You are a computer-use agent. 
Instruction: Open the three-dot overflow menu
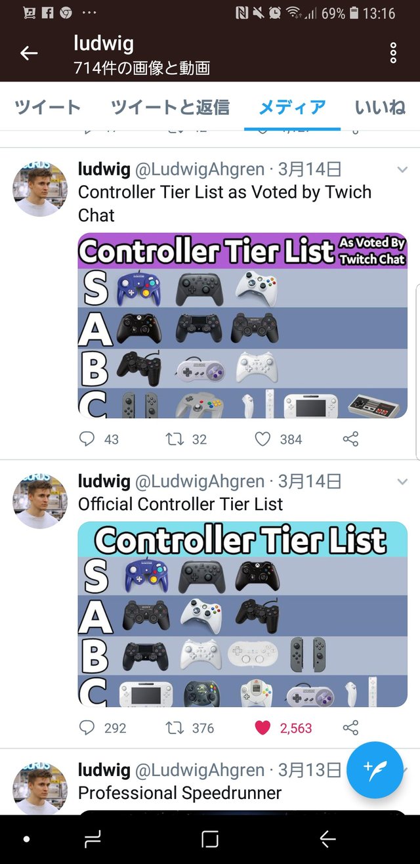[393, 53]
